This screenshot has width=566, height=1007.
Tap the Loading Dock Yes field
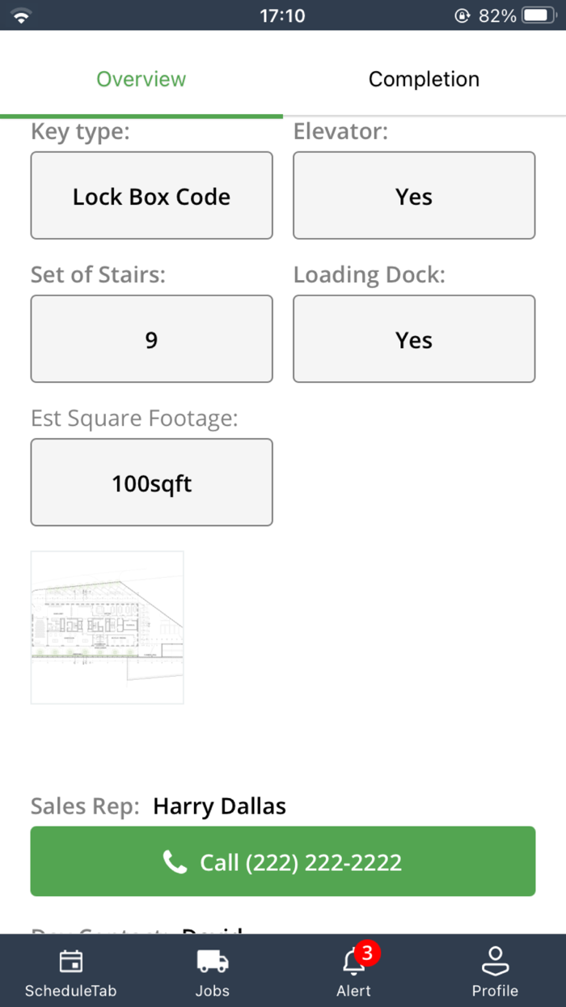click(x=414, y=339)
